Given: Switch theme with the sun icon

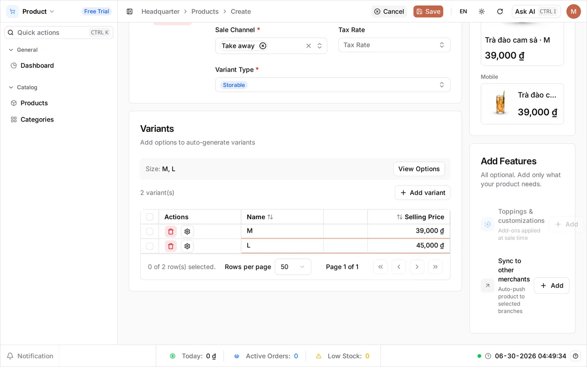Looking at the screenshot, I should tap(482, 11).
